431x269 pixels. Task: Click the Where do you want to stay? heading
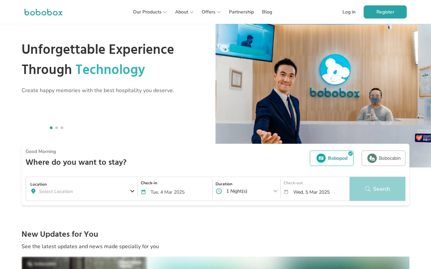pos(76,162)
